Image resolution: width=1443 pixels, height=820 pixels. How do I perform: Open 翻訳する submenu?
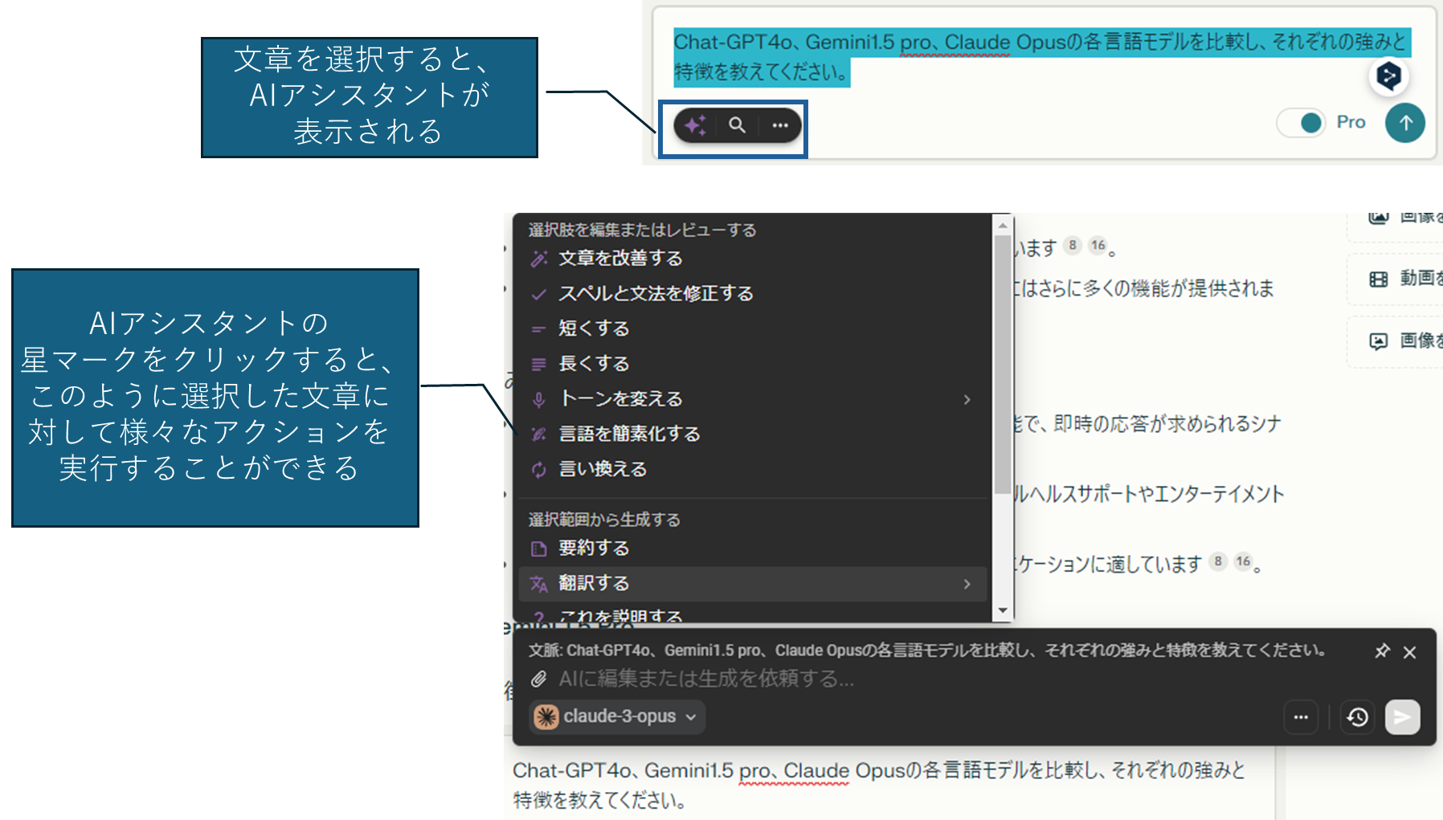(x=753, y=584)
